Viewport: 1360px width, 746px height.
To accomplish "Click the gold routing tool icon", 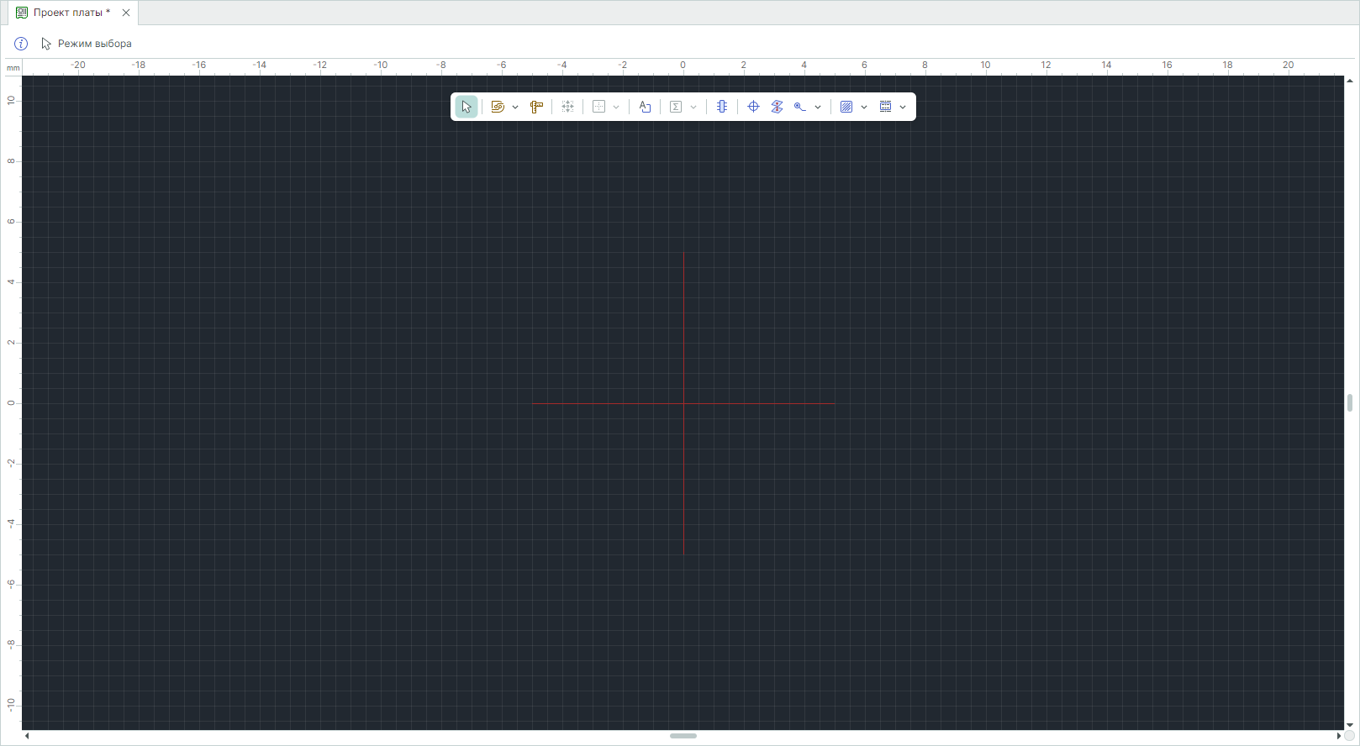I will 498,107.
